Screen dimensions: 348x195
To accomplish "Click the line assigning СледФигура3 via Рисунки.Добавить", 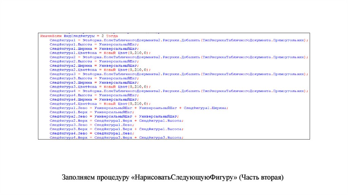I will coord(179,74).
